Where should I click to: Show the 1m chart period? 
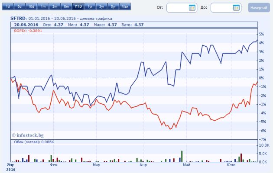43,6
